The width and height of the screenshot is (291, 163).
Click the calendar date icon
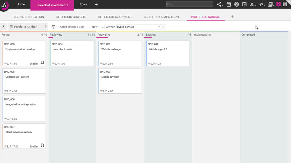(244, 4)
